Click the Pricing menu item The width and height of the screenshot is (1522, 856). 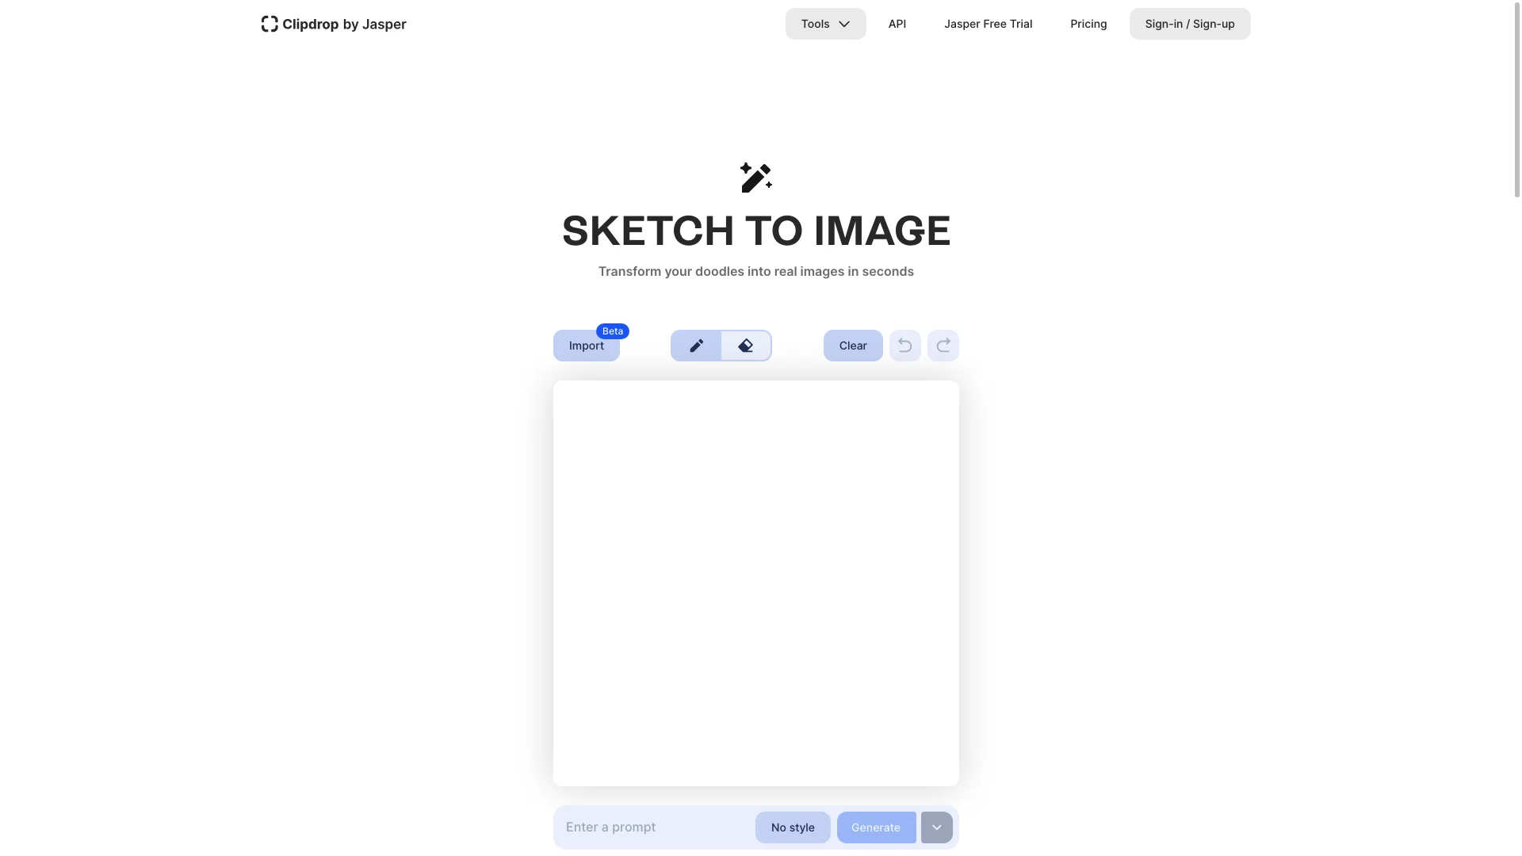pyautogui.click(x=1088, y=23)
